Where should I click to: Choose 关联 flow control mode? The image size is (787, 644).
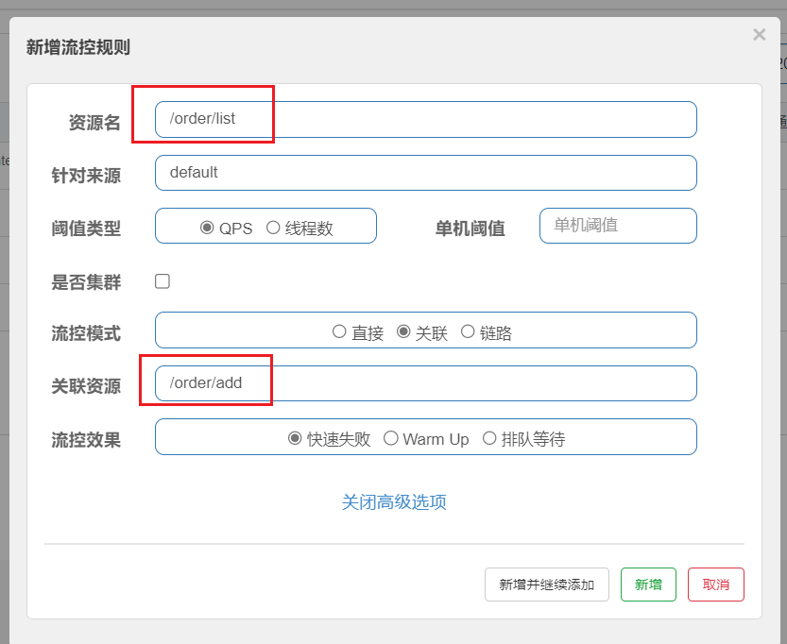tap(403, 331)
